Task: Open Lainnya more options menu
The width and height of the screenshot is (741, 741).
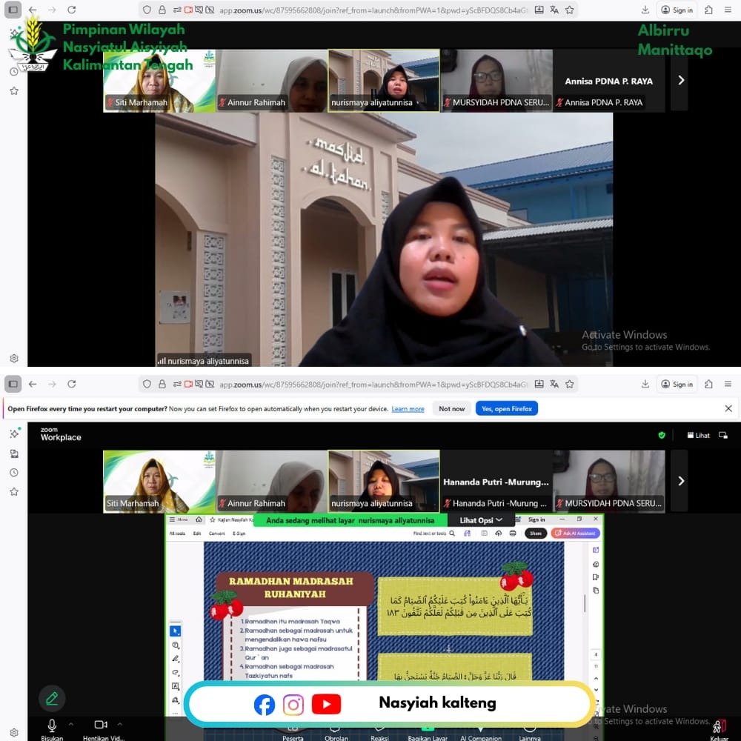Action: click(529, 735)
